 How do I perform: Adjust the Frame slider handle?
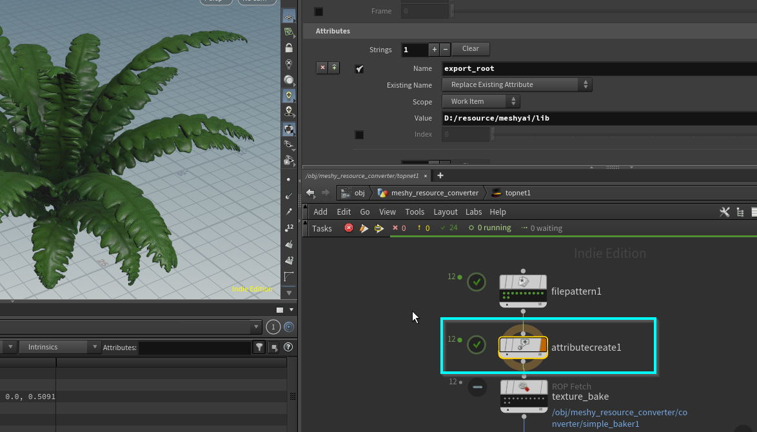(x=452, y=11)
